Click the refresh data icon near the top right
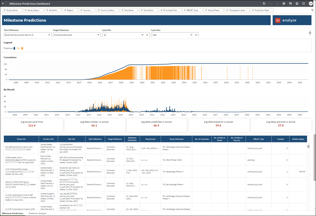 coord(284,3)
